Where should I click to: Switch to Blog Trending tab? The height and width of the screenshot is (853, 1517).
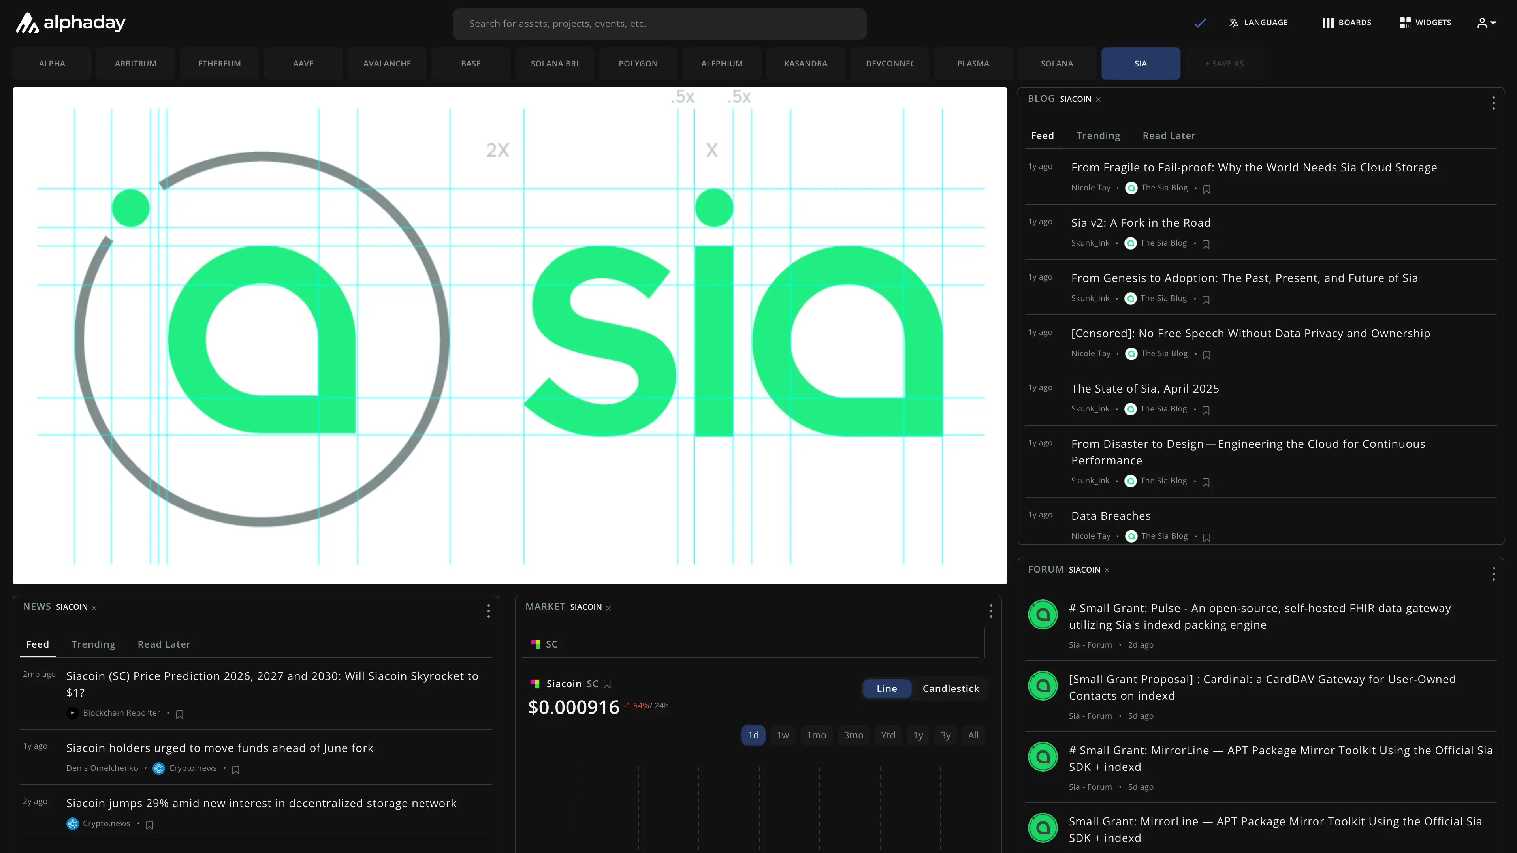pyautogui.click(x=1098, y=136)
